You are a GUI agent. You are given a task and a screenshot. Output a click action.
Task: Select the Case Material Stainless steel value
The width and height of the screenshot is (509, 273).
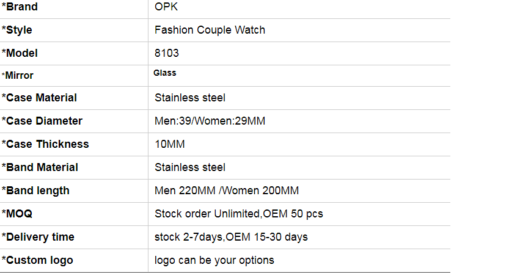pos(190,98)
